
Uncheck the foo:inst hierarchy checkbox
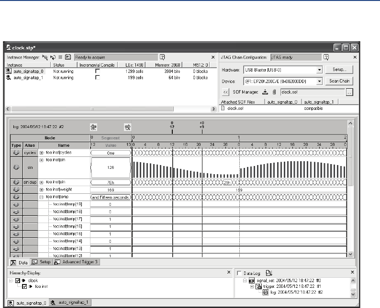(x=25, y=287)
